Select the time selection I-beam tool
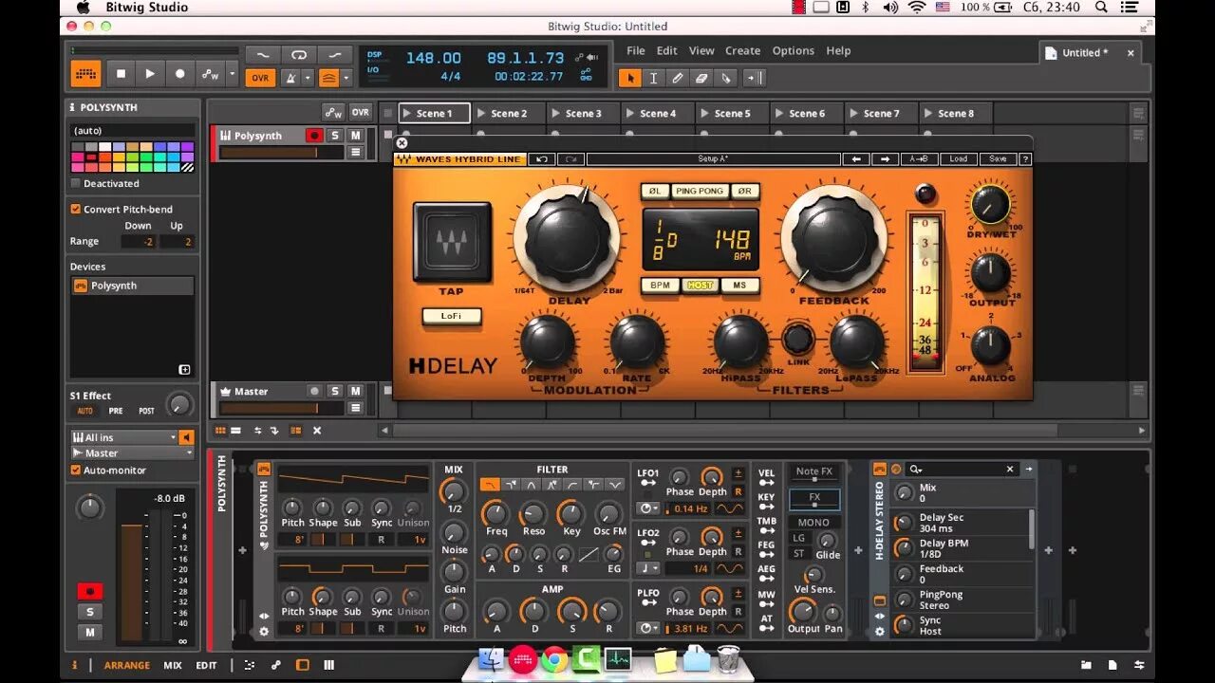Screen dimensions: 1215x683 pyautogui.click(x=653, y=78)
